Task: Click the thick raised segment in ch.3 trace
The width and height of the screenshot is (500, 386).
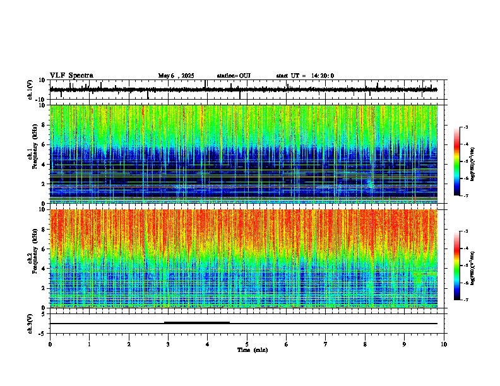Action: point(197,323)
